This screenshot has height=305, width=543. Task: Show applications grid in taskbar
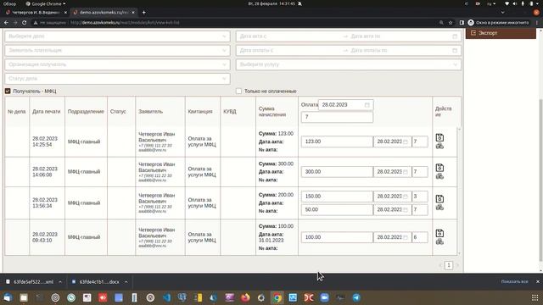pyautogui.click(x=535, y=297)
